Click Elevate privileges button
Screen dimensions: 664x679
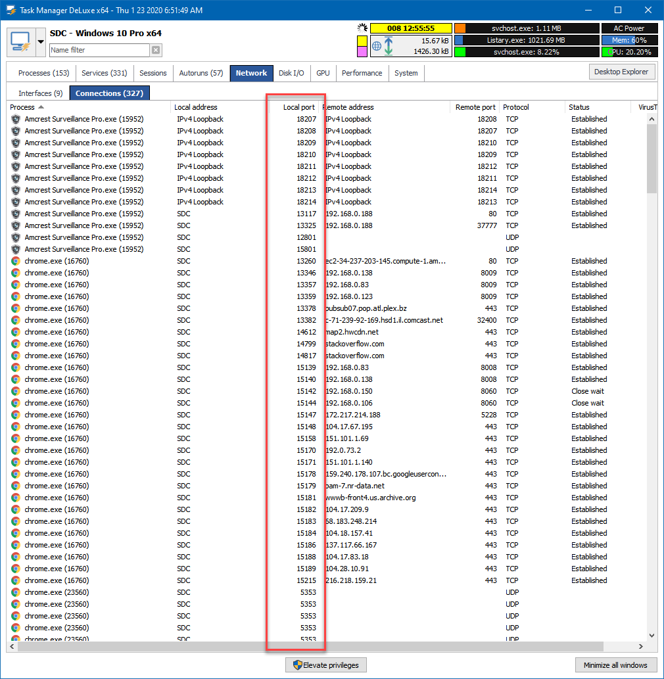pos(325,665)
